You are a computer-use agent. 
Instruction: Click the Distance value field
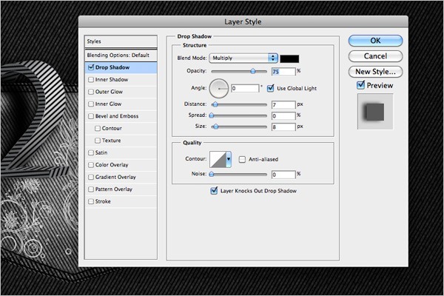pos(283,105)
